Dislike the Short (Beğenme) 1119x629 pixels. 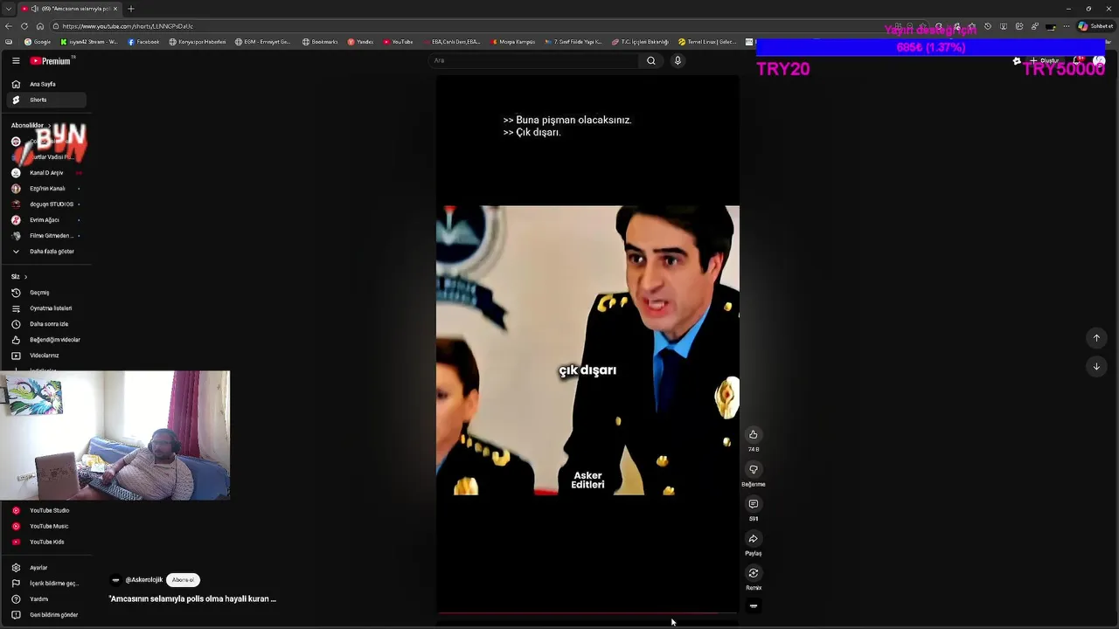[x=753, y=470]
